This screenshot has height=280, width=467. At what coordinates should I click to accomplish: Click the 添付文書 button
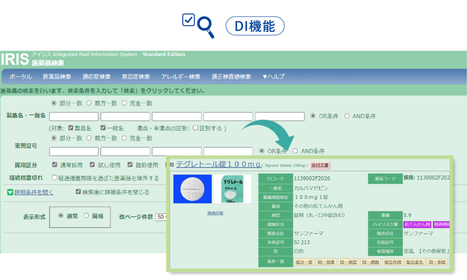(320, 165)
